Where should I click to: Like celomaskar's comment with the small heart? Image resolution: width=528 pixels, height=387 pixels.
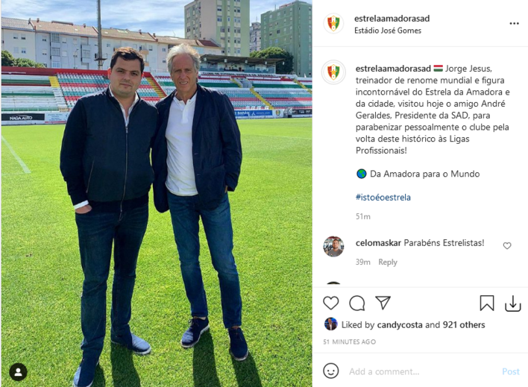[507, 246]
